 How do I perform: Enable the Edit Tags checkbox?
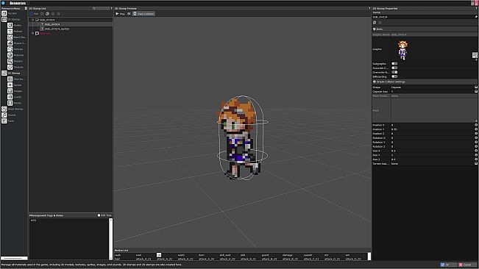tap(99, 215)
